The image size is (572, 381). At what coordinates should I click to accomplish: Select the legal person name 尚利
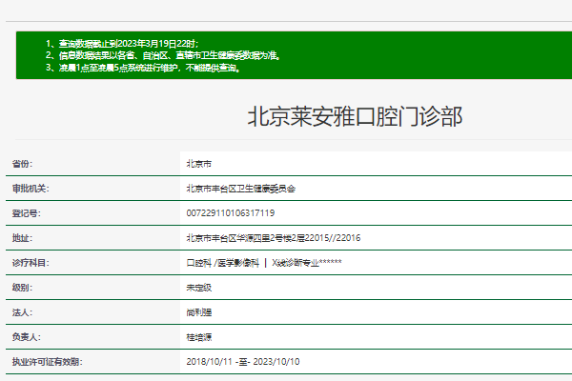click(199, 312)
